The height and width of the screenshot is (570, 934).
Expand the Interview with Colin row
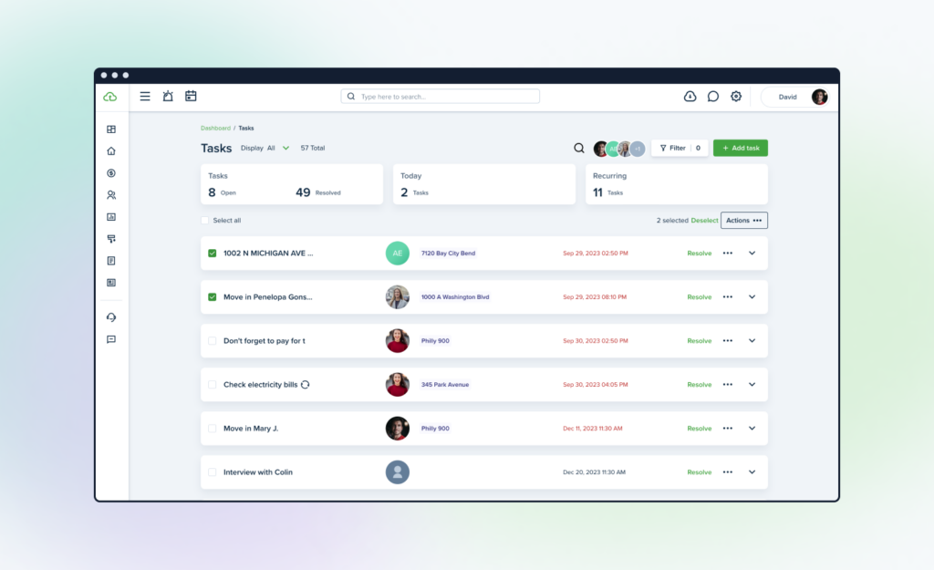752,472
